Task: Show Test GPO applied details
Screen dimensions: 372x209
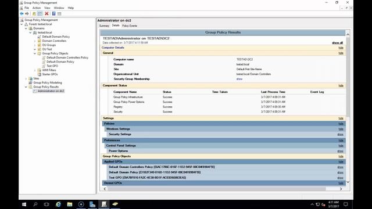Action: 341,178
